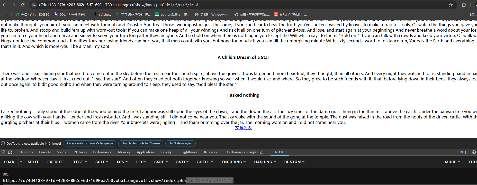
Task: Open the HackBar MODE dropdown
Action: (452, 162)
